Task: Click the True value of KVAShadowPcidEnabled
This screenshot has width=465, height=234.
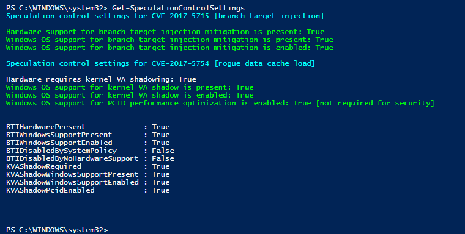Action: click(x=161, y=190)
